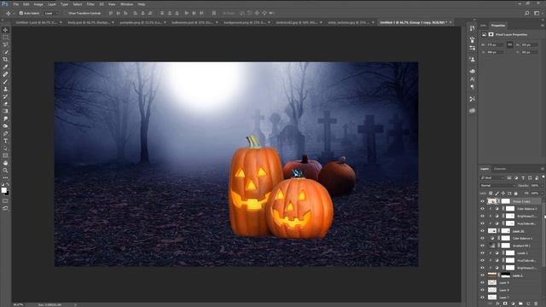This screenshot has width=546, height=307.
Task: Filter layers by type layers (T icon)
Action: 523,178
